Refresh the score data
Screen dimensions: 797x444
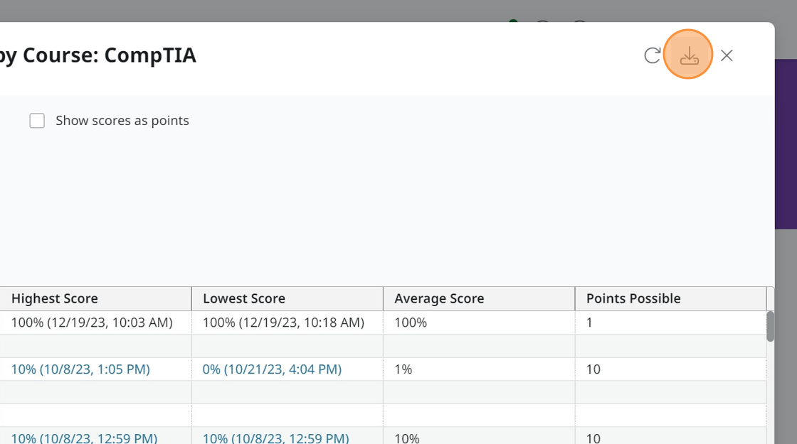[x=652, y=55]
